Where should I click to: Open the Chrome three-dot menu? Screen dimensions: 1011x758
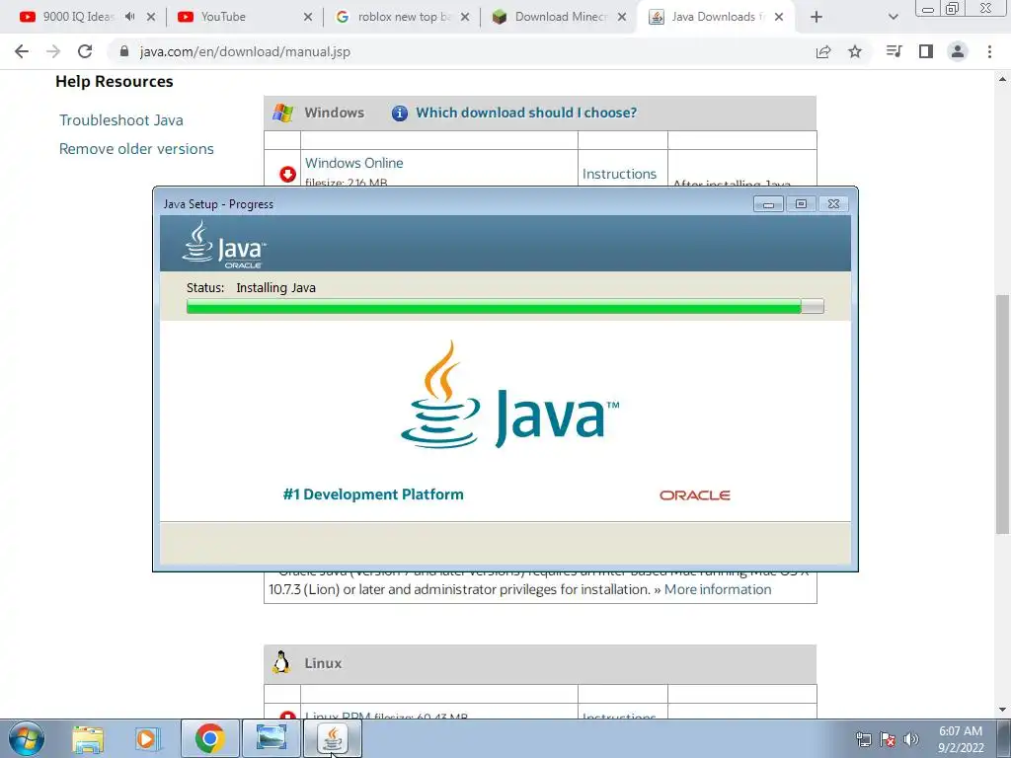[x=989, y=51]
